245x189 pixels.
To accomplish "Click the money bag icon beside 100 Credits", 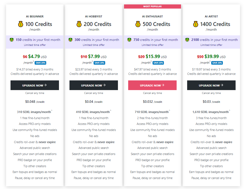I will (21, 24).
